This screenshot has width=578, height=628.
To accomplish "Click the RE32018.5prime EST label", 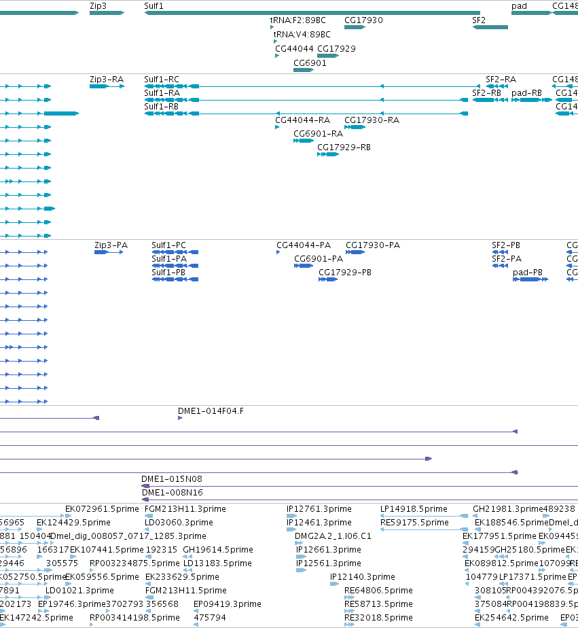I will pyautogui.click(x=379, y=618).
